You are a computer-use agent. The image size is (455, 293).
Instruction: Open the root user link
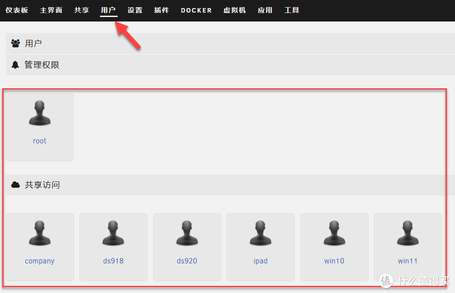[40, 141]
